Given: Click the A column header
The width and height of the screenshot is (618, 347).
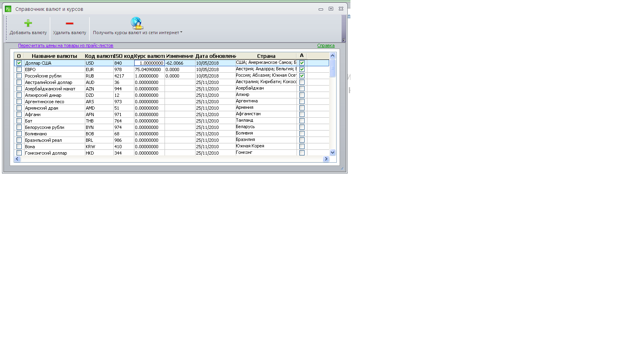Looking at the screenshot, I should 302,56.
